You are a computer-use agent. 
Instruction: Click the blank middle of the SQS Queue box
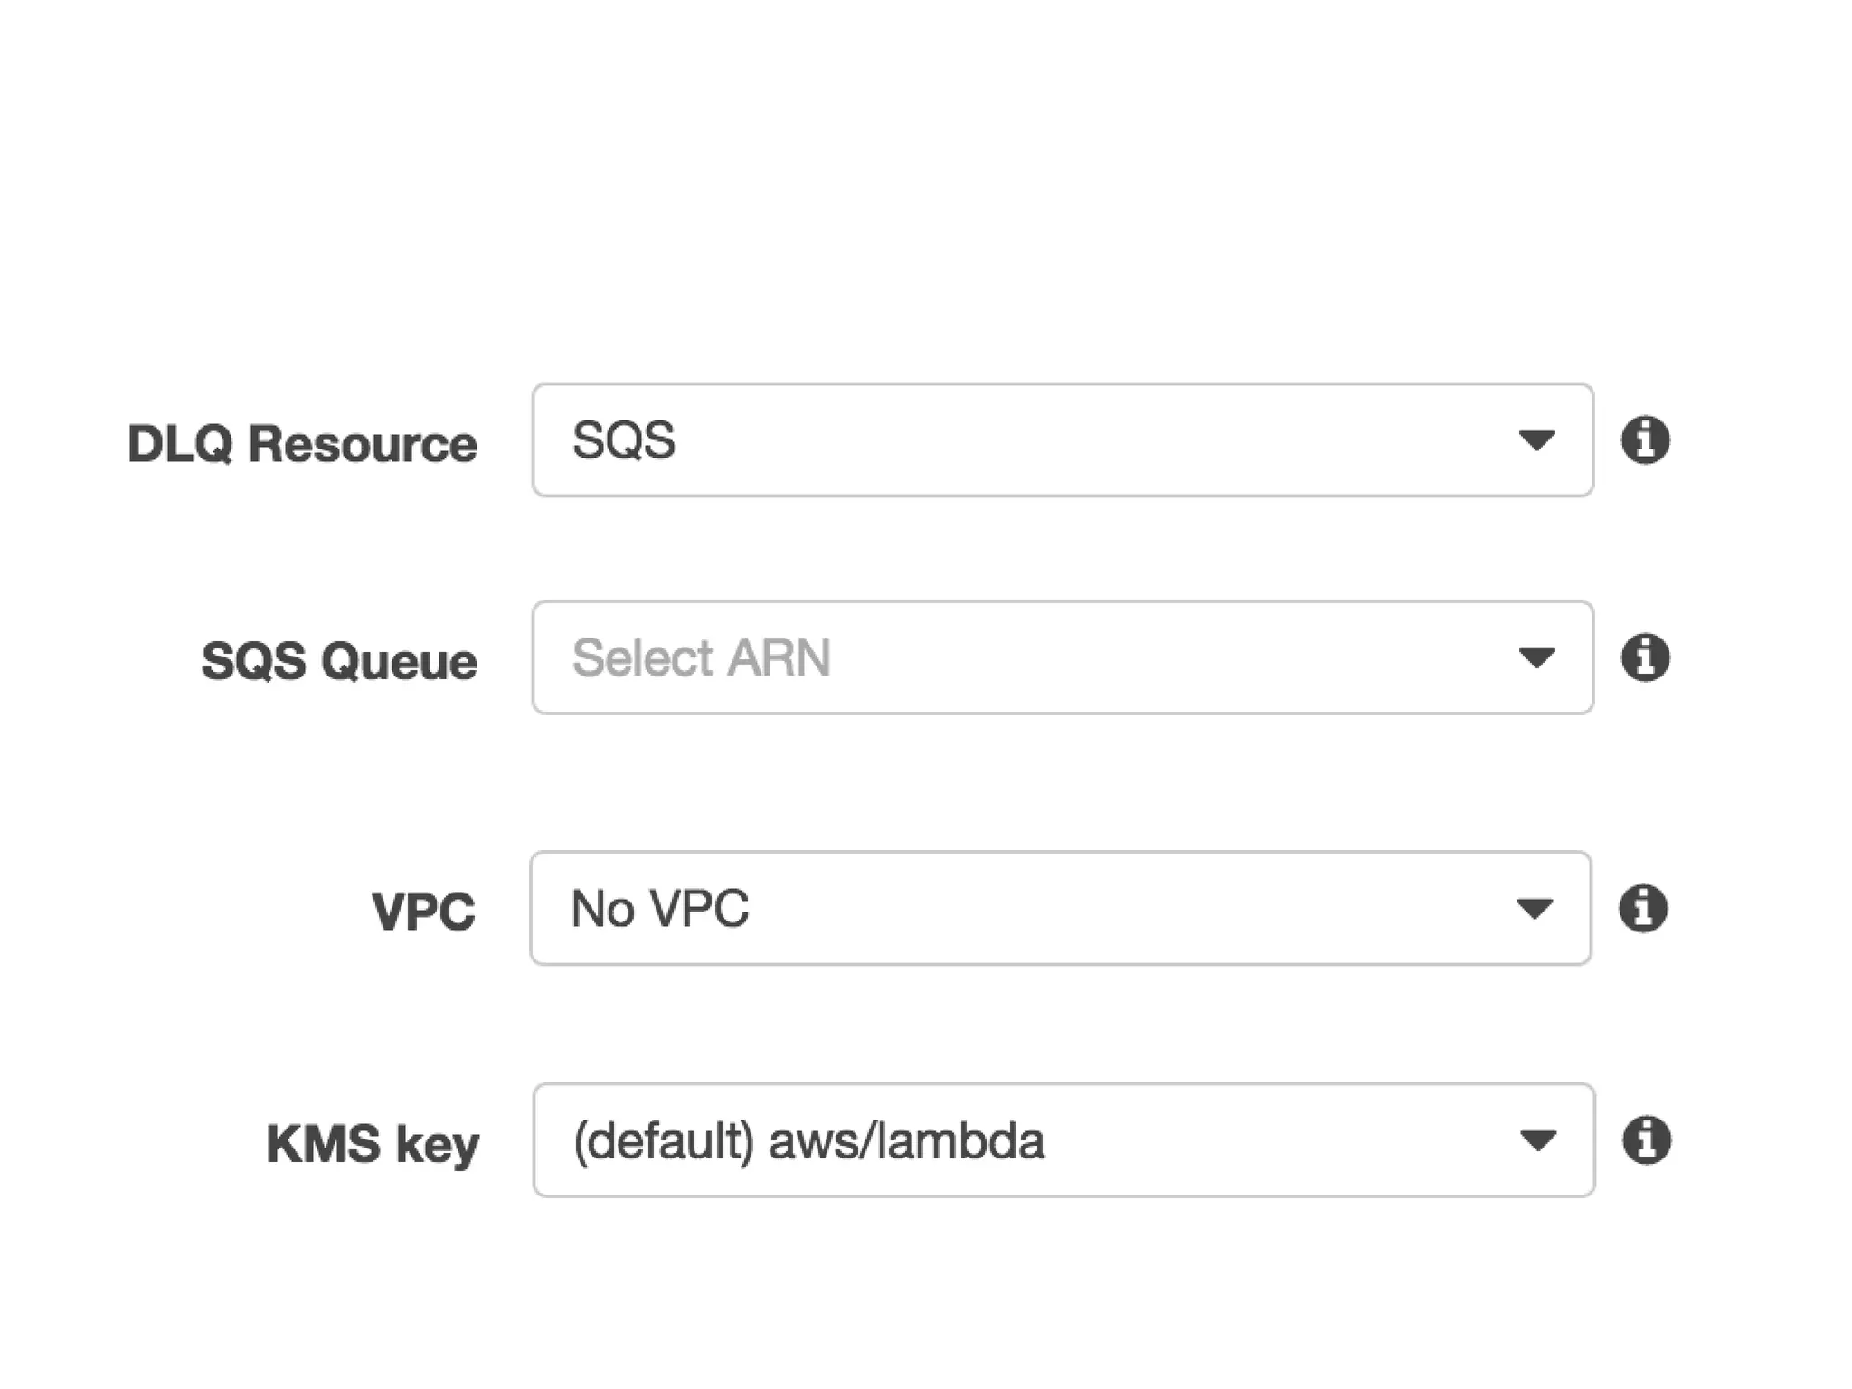click(x=1157, y=657)
